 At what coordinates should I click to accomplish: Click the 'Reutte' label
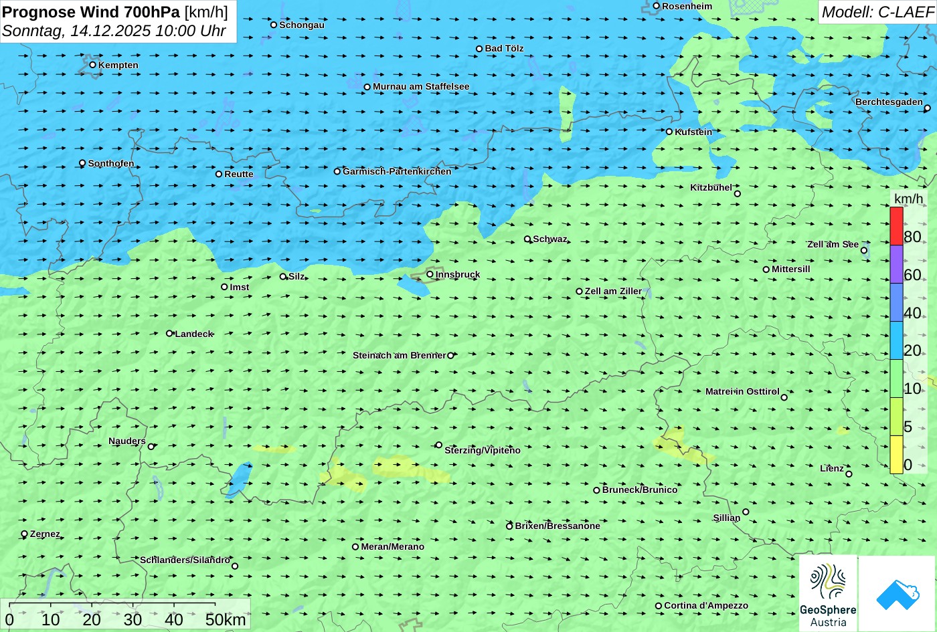click(x=239, y=175)
